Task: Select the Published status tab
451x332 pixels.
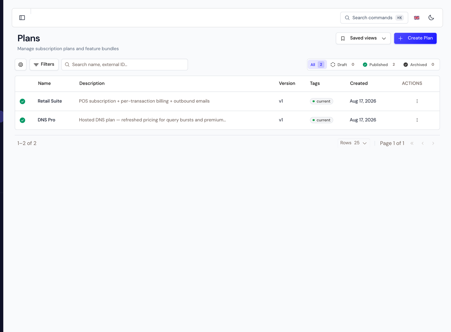Action: tap(379, 65)
